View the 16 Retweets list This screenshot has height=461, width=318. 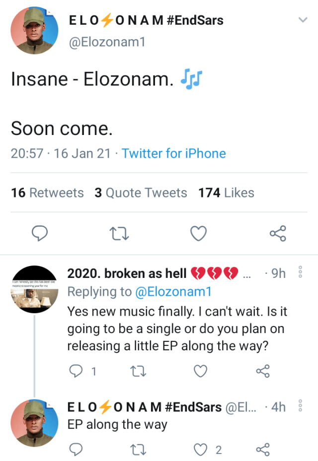coord(47,193)
